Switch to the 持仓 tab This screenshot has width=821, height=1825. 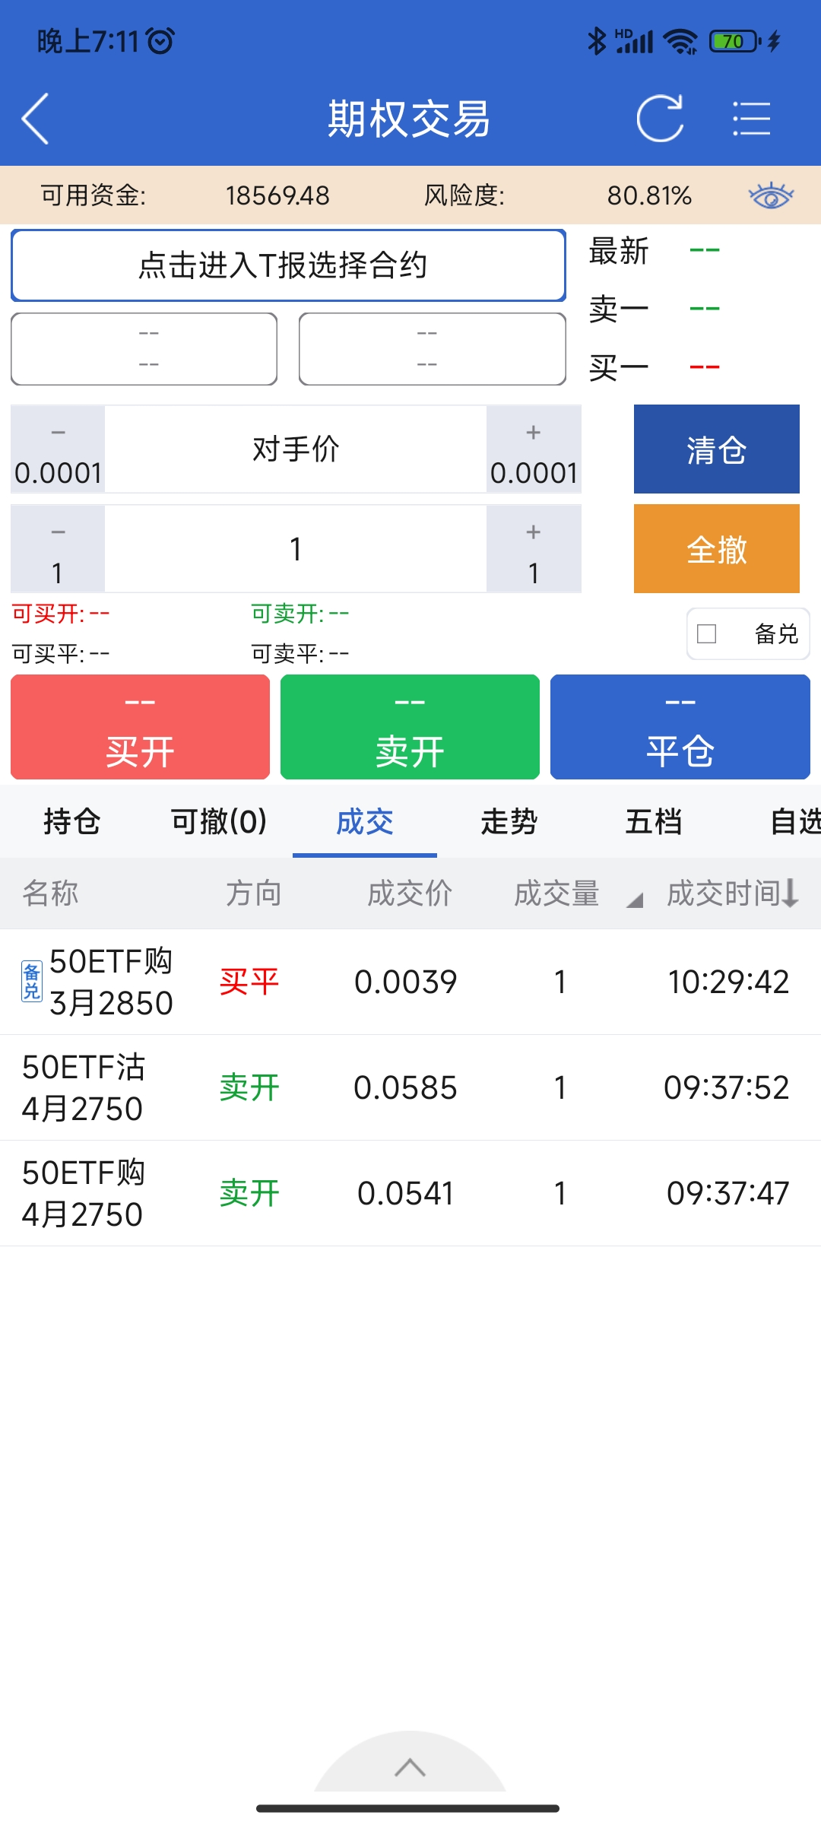click(72, 821)
